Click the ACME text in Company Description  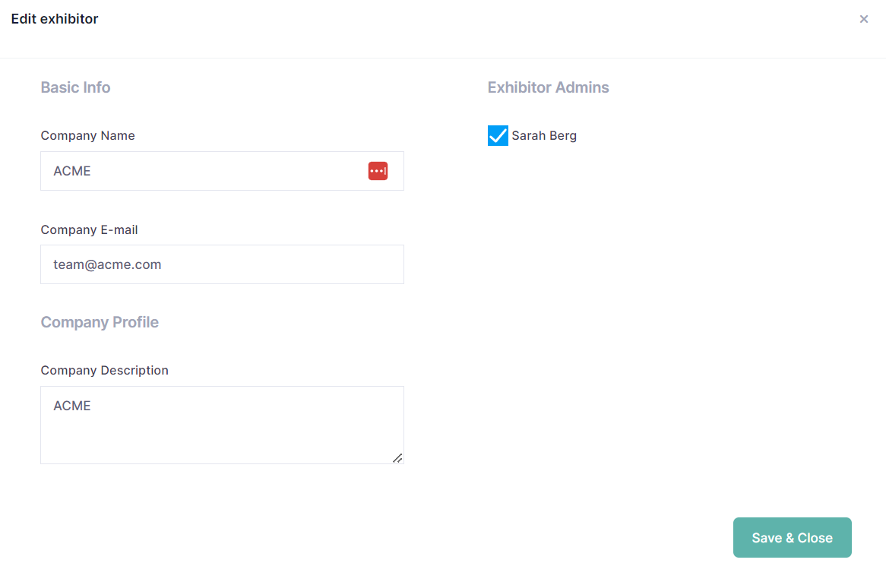point(72,406)
